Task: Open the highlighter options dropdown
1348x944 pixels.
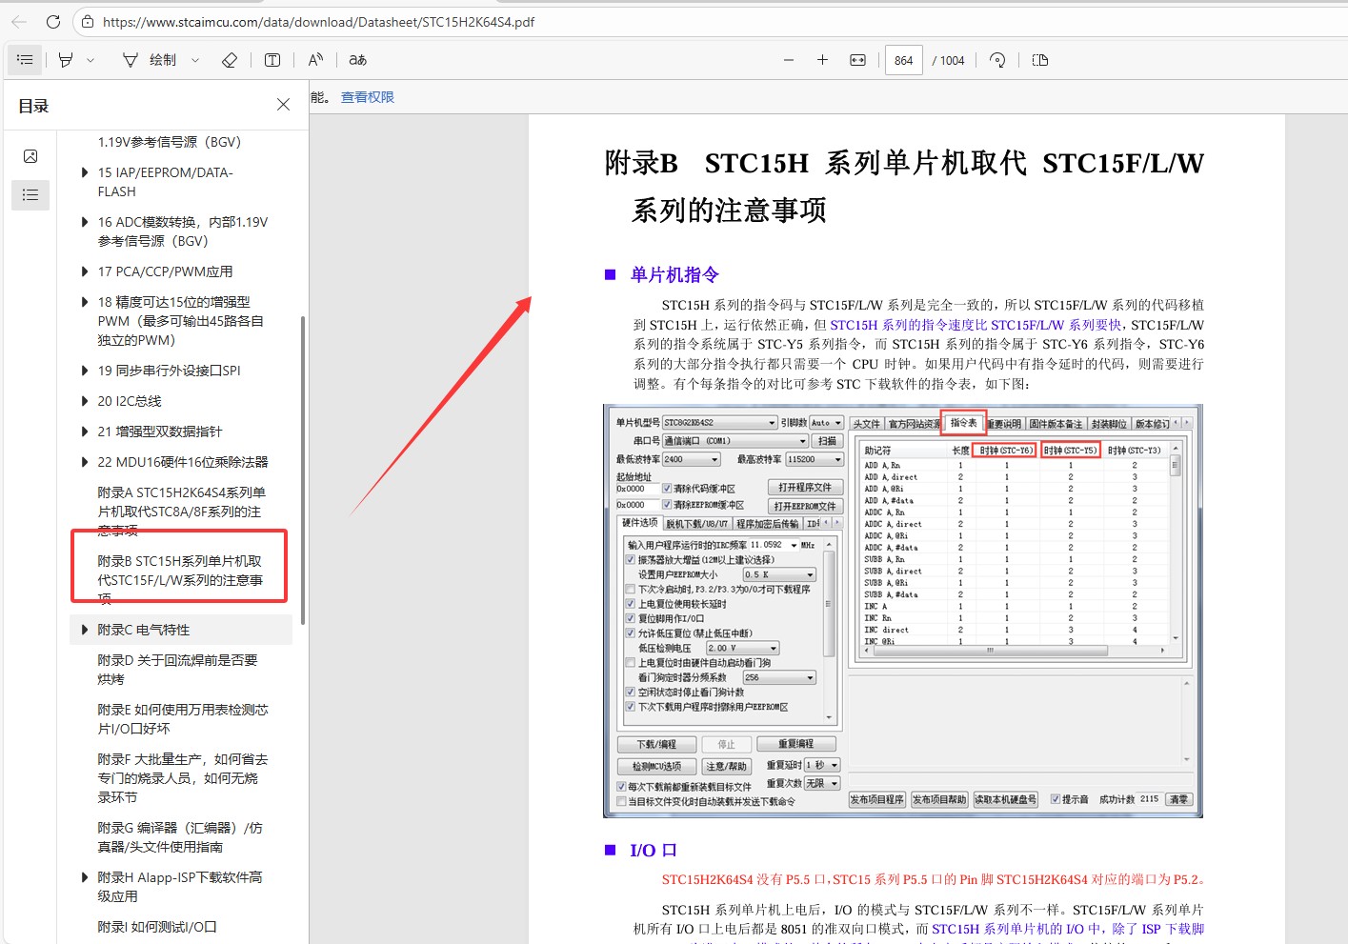Action: click(x=91, y=59)
